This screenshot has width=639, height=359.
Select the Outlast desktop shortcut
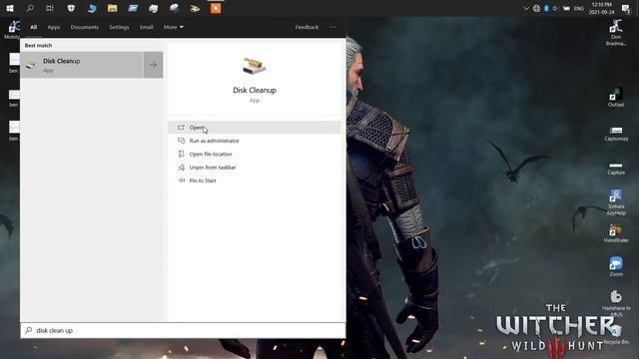616,98
